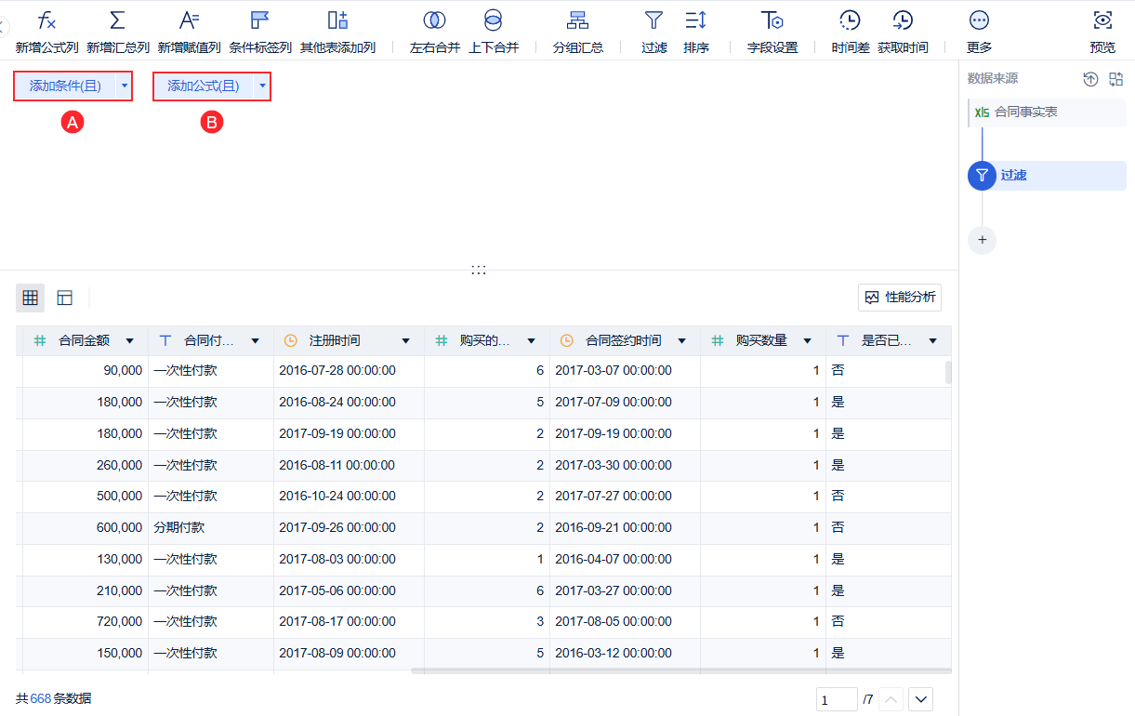
Task: Click the refresh data source icon
Action: click(1091, 80)
